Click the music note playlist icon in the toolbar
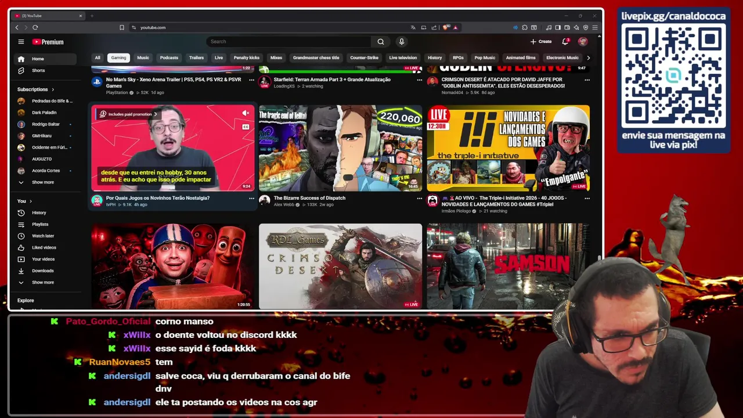The width and height of the screenshot is (743, 418). coord(549,27)
